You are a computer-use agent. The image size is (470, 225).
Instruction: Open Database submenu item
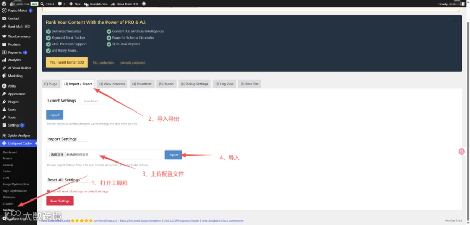coord(9,197)
